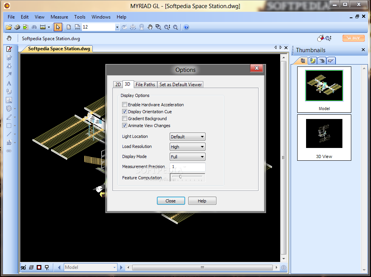The height and width of the screenshot is (277, 371).
Task: Open a file with the folder icon
Action: tap(9, 27)
